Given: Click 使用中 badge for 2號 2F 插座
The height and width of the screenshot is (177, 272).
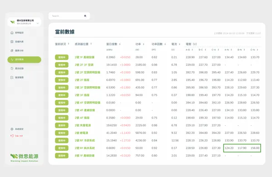Looking at the screenshot, I should (x=62, y=80).
